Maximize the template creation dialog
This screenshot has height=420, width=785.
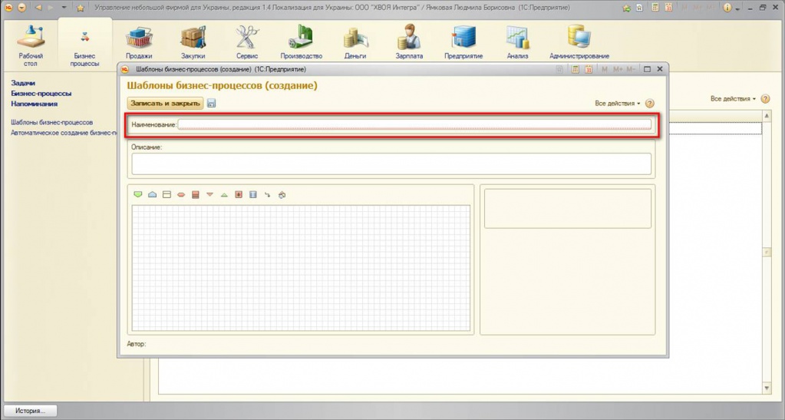click(647, 69)
